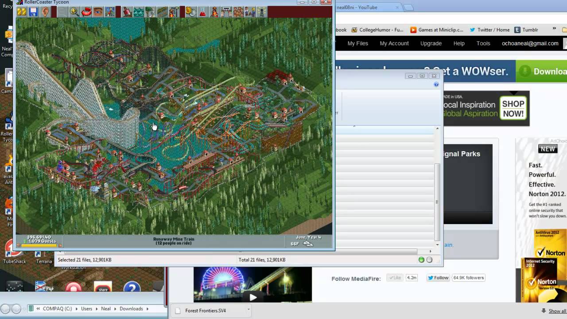Open the guests list icon

click(238, 12)
